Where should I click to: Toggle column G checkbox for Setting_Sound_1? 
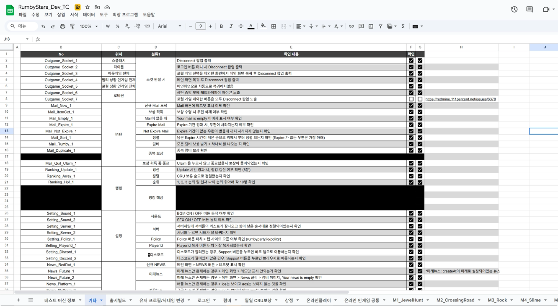pos(420,213)
